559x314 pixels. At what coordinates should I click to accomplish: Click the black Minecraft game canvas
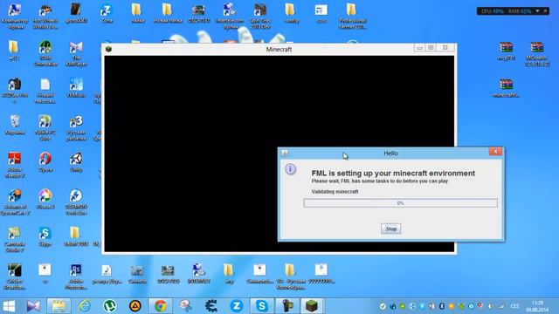[x=279, y=154]
